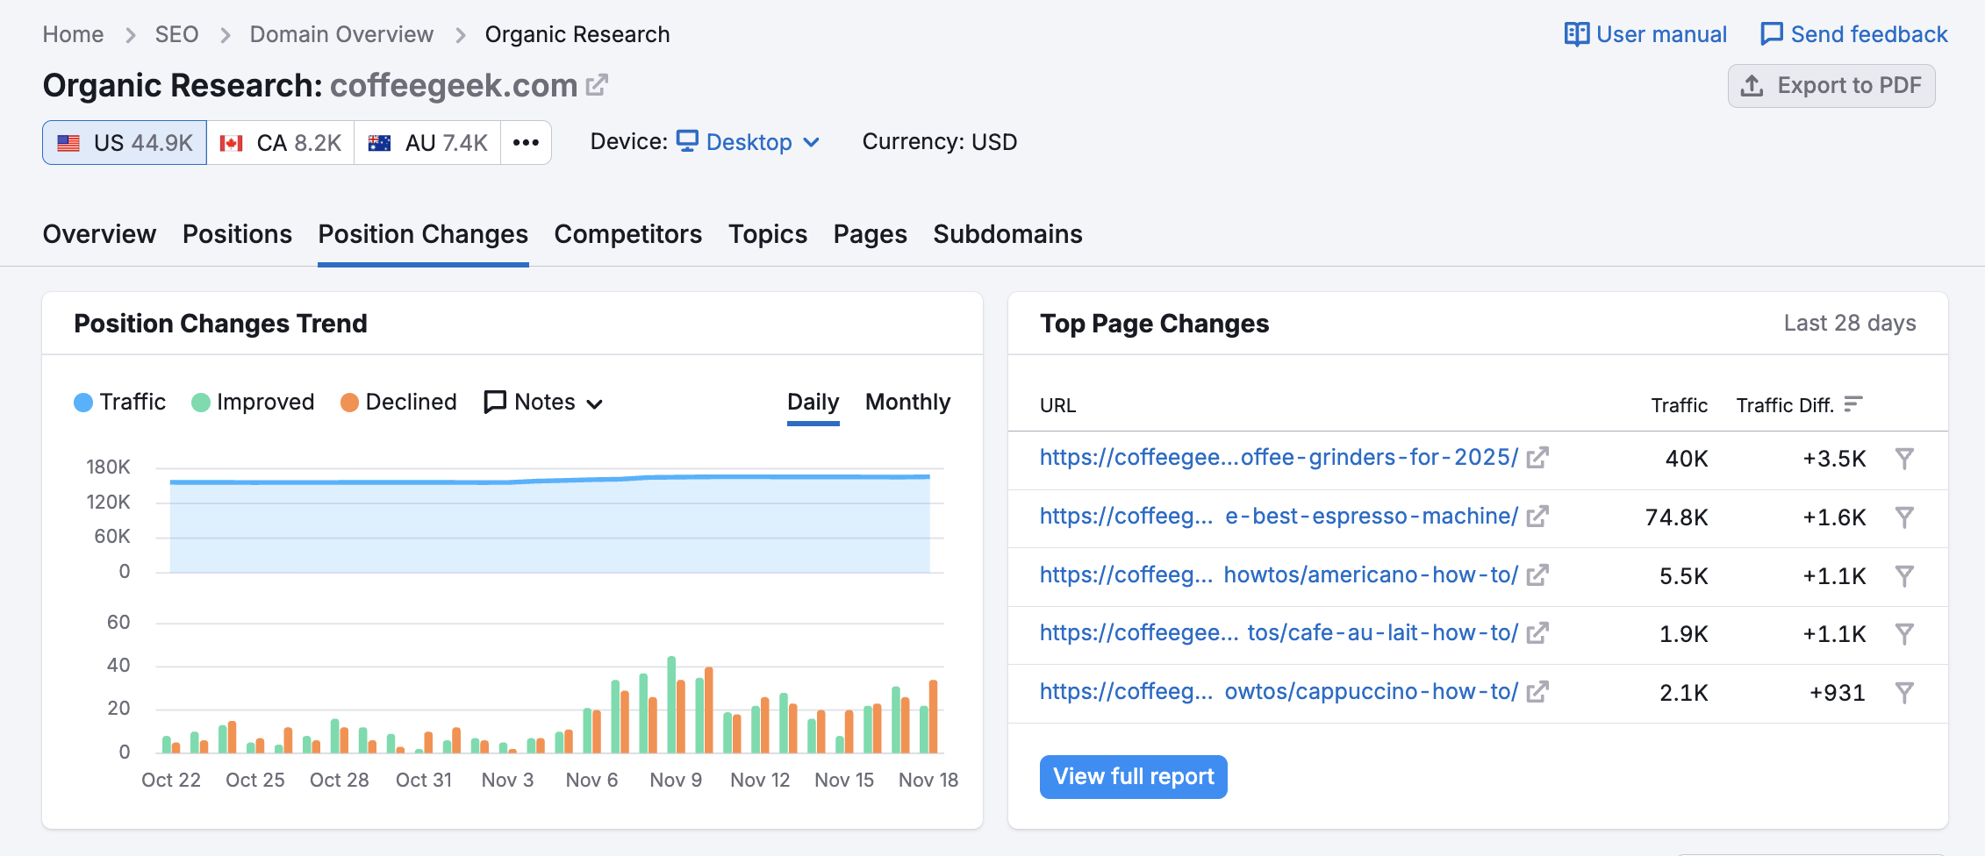Open external link icon for cafe-au-lait URL

point(1537,633)
